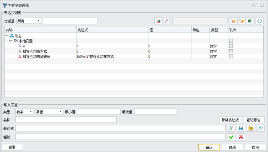Screen dimensions: 268x152
Task: Click the grayed chain link icon
Action: tap(167, 21)
